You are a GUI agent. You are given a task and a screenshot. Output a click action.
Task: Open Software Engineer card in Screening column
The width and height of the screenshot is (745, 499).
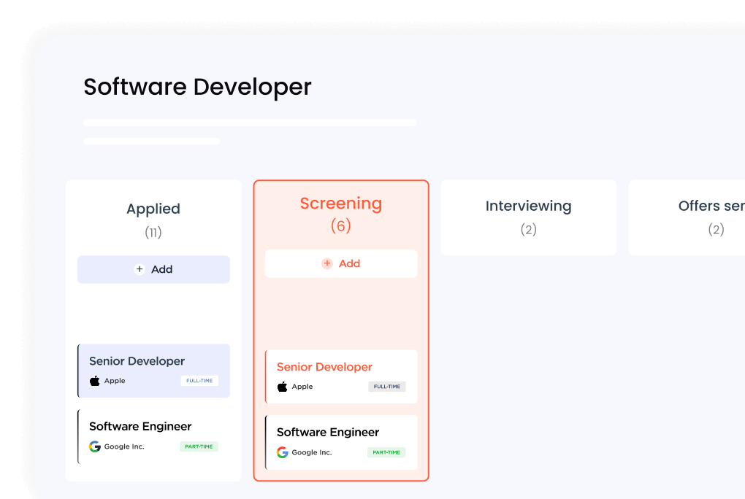[341, 443]
